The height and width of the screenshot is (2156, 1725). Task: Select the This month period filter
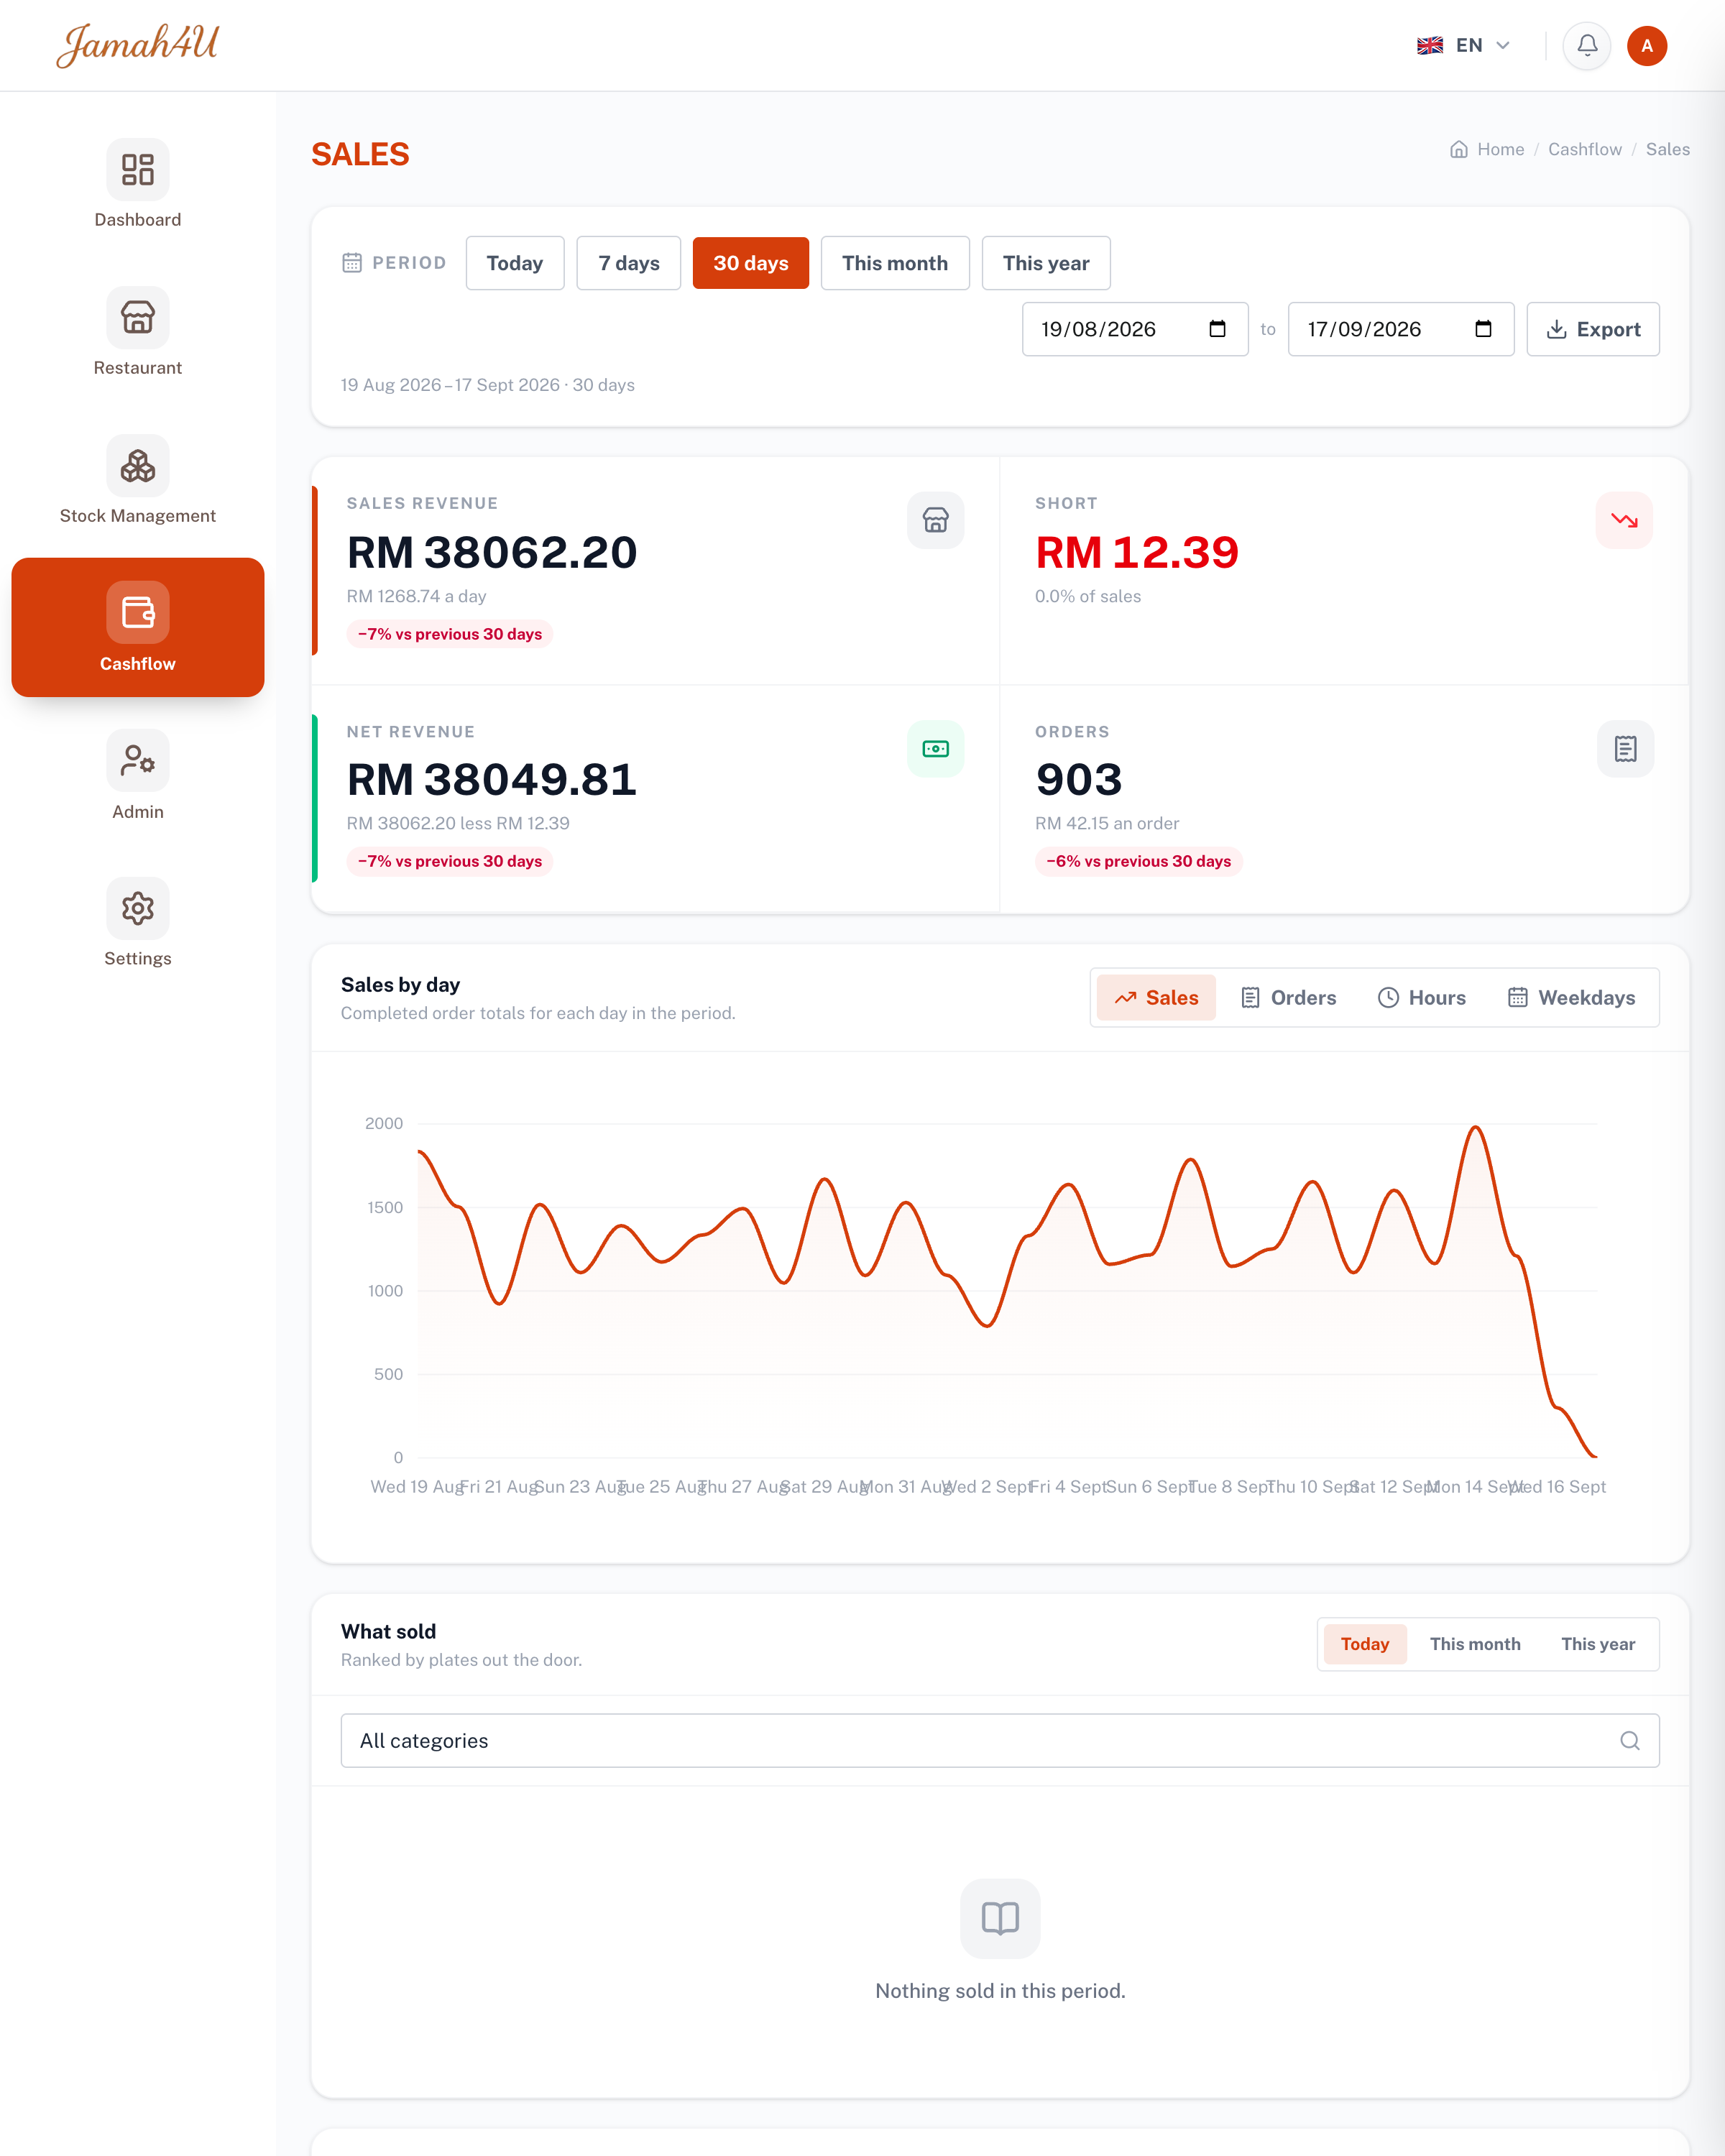click(x=895, y=263)
